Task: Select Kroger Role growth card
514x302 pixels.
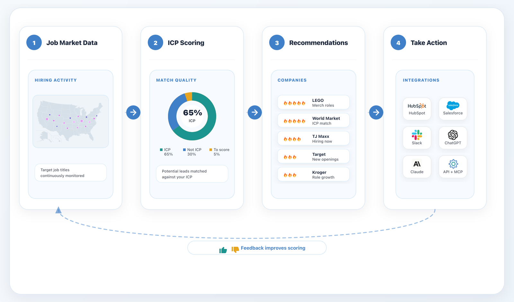Action: click(314, 174)
